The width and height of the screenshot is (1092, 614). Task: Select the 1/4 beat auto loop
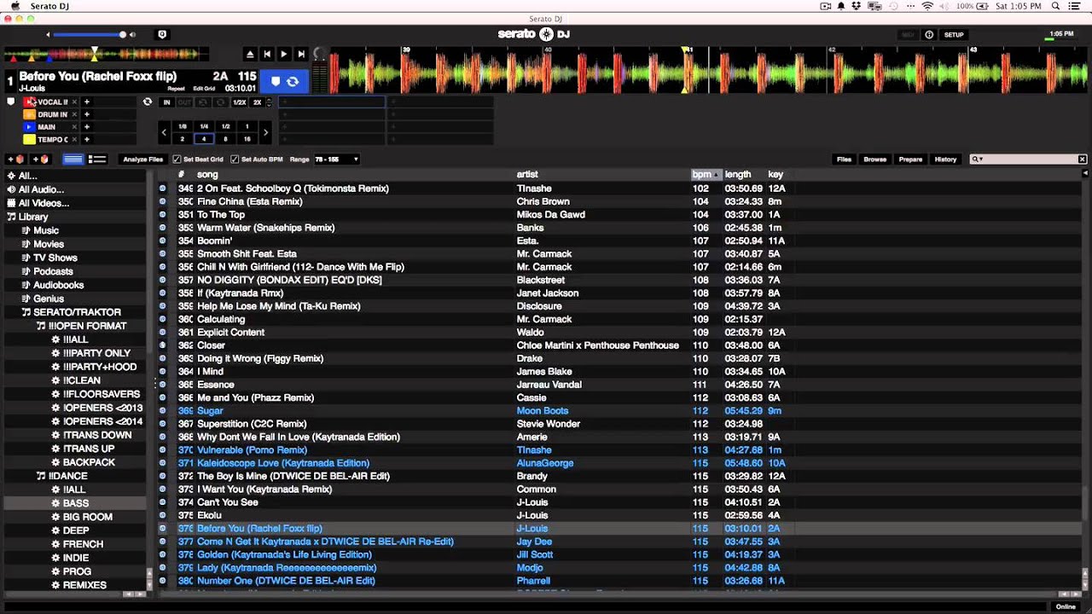pyautogui.click(x=204, y=126)
